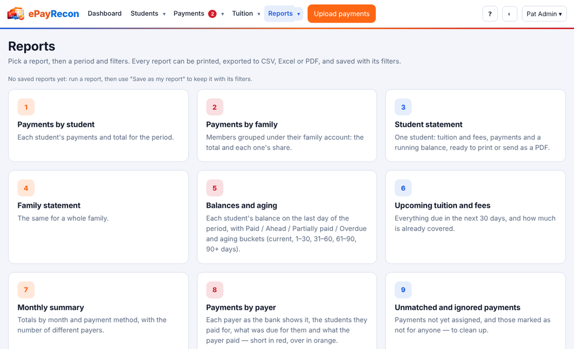This screenshot has width=574, height=349.
Task: Click the number 6 badge on Upcoming tuition and fees
Action: point(403,188)
